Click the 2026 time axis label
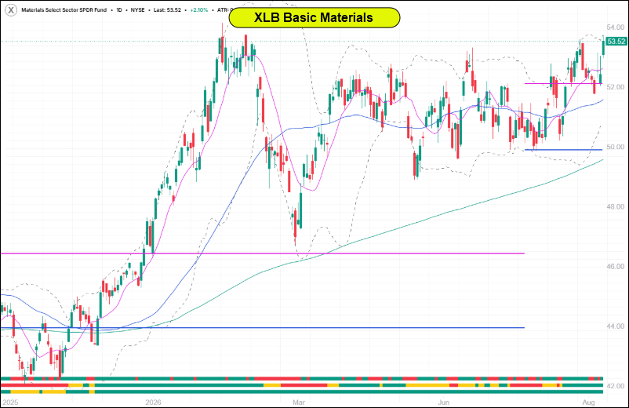Viewport: 629px width, 408px height. [x=153, y=402]
